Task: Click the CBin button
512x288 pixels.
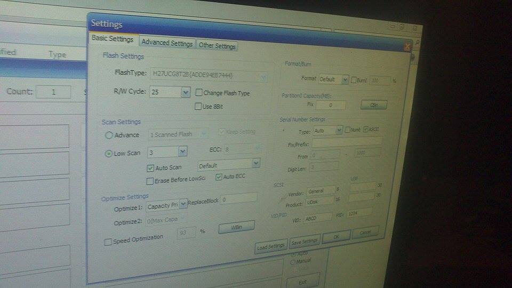Action: pos(374,105)
